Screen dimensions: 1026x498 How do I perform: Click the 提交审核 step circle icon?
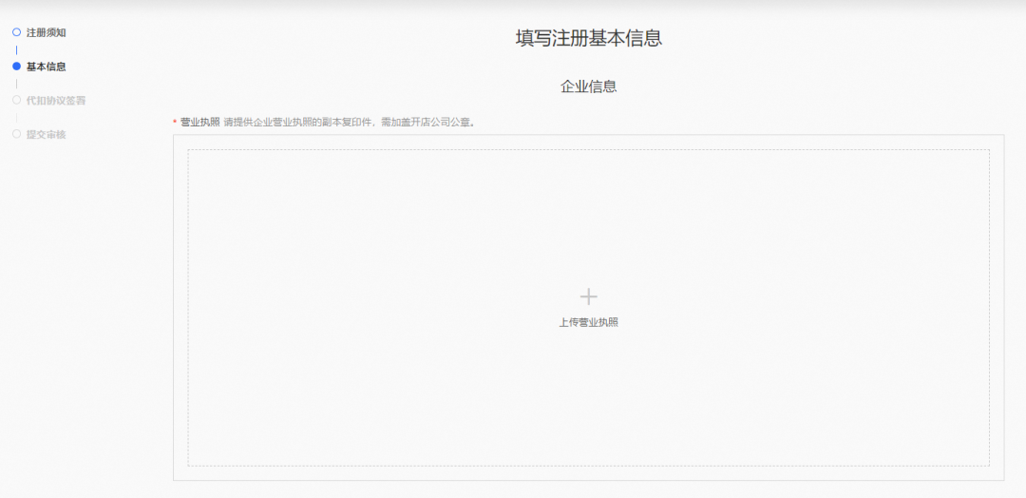(16, 134)
